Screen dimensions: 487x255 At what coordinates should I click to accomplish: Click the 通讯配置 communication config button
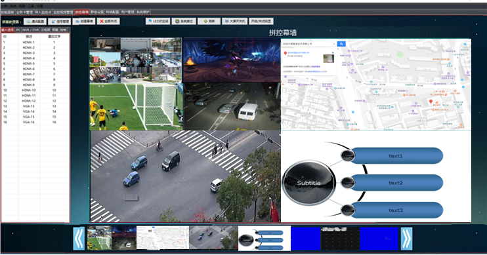tap(35, 22)
